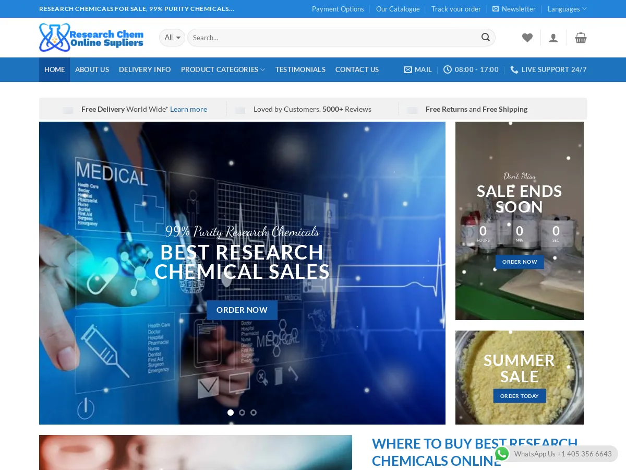
Task: Click the LIVE SUPPORT phone icon
Action: coord(514,69)
